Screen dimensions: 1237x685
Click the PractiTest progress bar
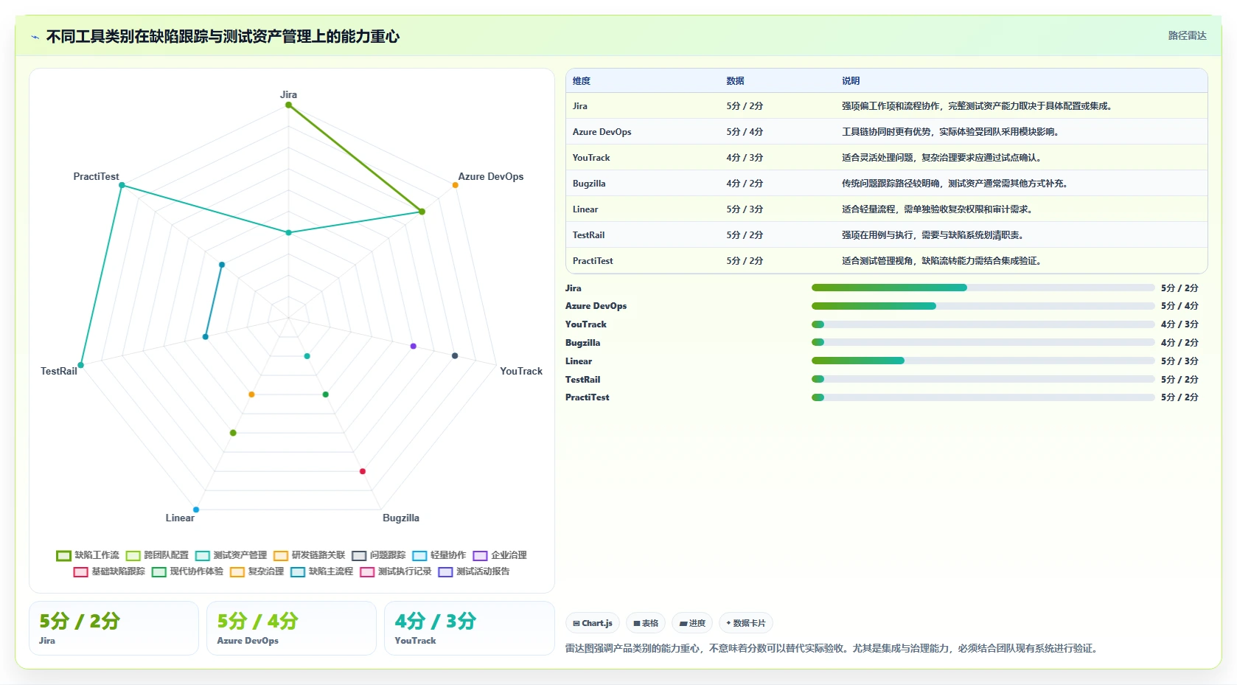coord(983,397)
